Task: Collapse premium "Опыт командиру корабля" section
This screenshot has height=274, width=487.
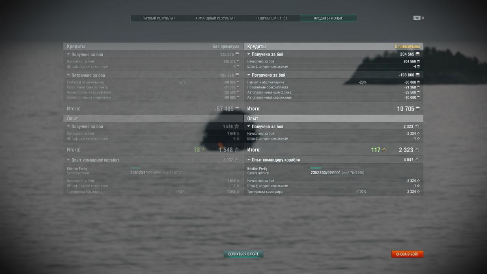Action: [249, 160]
